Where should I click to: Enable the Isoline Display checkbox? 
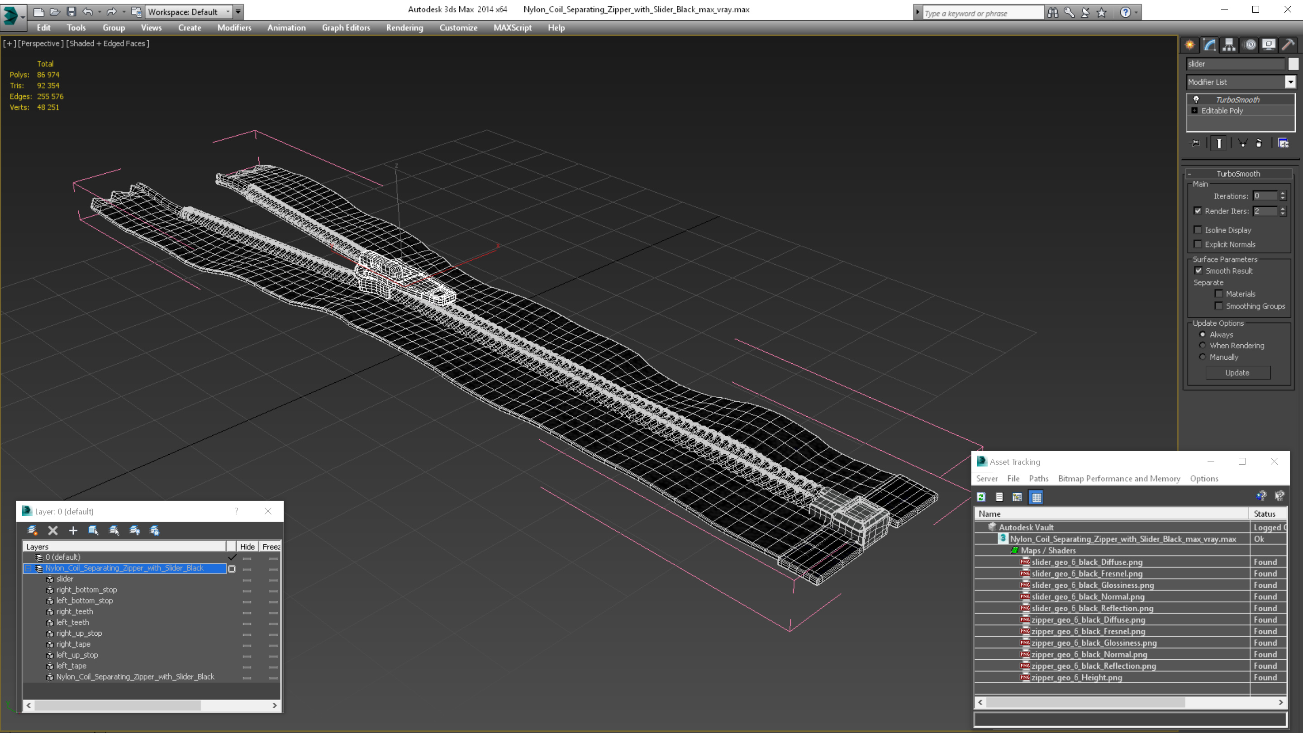1197,230
